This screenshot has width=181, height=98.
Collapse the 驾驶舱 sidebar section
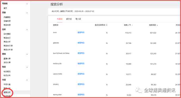tap(27, 4)
